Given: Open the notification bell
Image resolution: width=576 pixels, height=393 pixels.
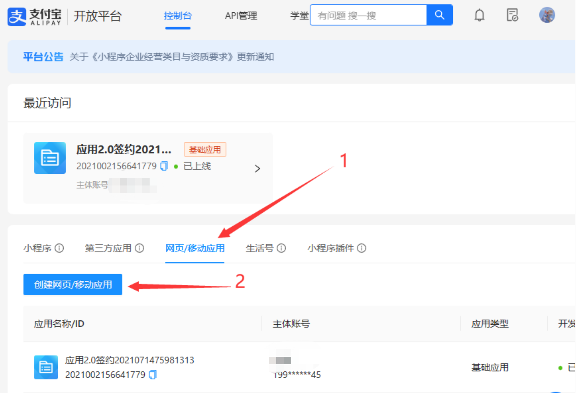Looking at the screenshot, I should (479, 15).
